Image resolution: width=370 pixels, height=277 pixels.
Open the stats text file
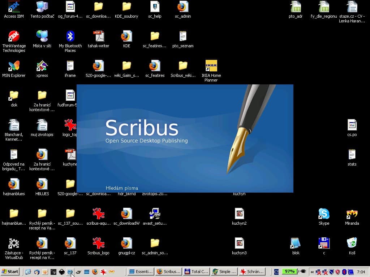[352, 157]
